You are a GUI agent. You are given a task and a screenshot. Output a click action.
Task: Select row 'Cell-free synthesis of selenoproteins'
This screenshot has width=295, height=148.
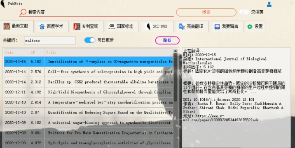(89, 72)
